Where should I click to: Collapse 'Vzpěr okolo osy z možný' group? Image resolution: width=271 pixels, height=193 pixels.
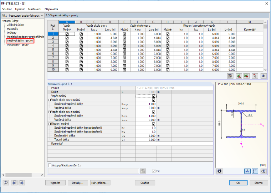(x=49, y=112)
